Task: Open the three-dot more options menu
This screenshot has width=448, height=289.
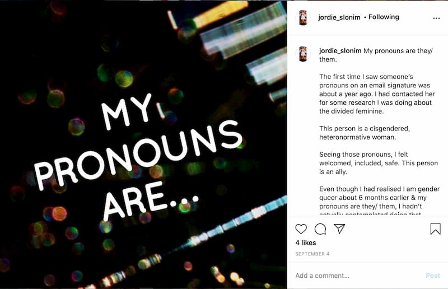Action: click(436, 18)
